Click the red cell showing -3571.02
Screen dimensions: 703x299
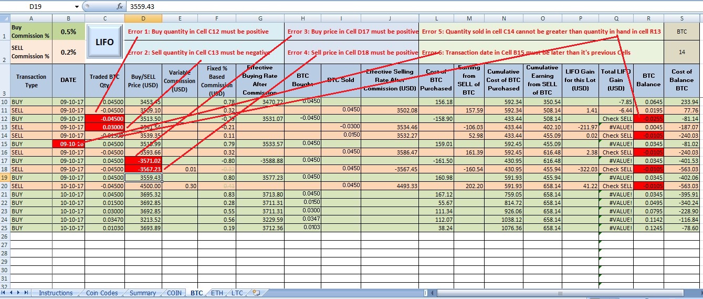tap(143, 161)
